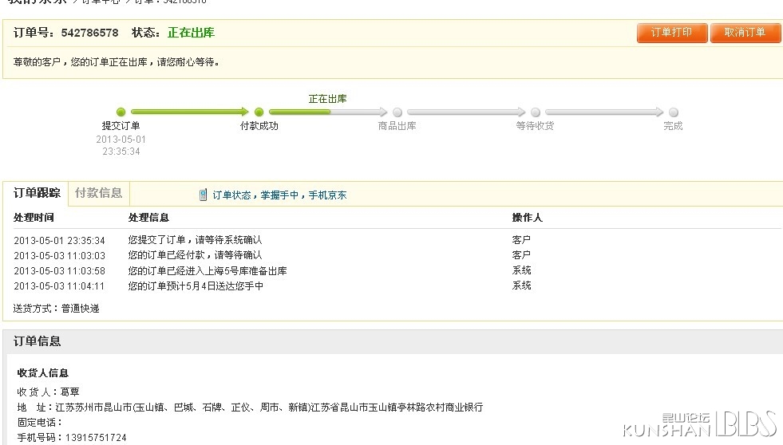This screenshot has height=445, width=783.
Task: Open the 付款信息 tab
Action: tap(98, 193)
